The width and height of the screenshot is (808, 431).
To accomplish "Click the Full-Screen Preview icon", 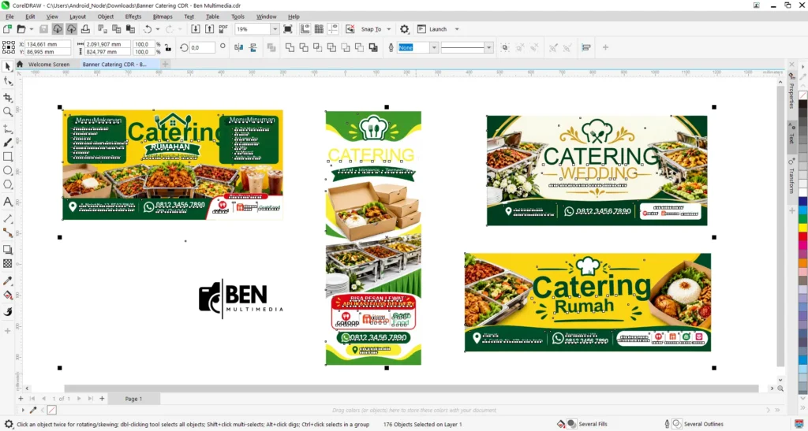I will click(x=288, y=29).
